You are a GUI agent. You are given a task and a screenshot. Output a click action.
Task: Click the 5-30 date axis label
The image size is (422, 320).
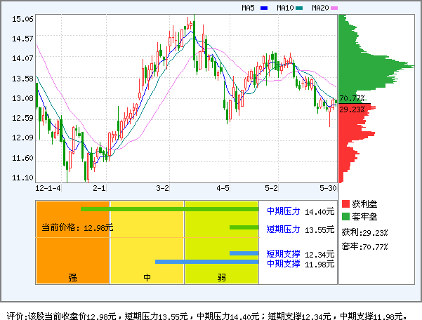point(328,188)
